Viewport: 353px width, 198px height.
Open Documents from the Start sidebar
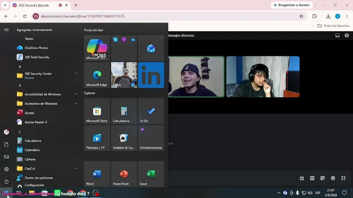pos(6,144)
